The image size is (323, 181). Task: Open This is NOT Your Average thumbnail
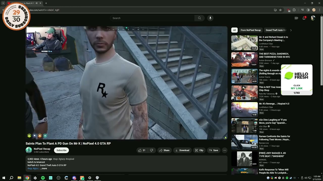[x=244, y=93]
